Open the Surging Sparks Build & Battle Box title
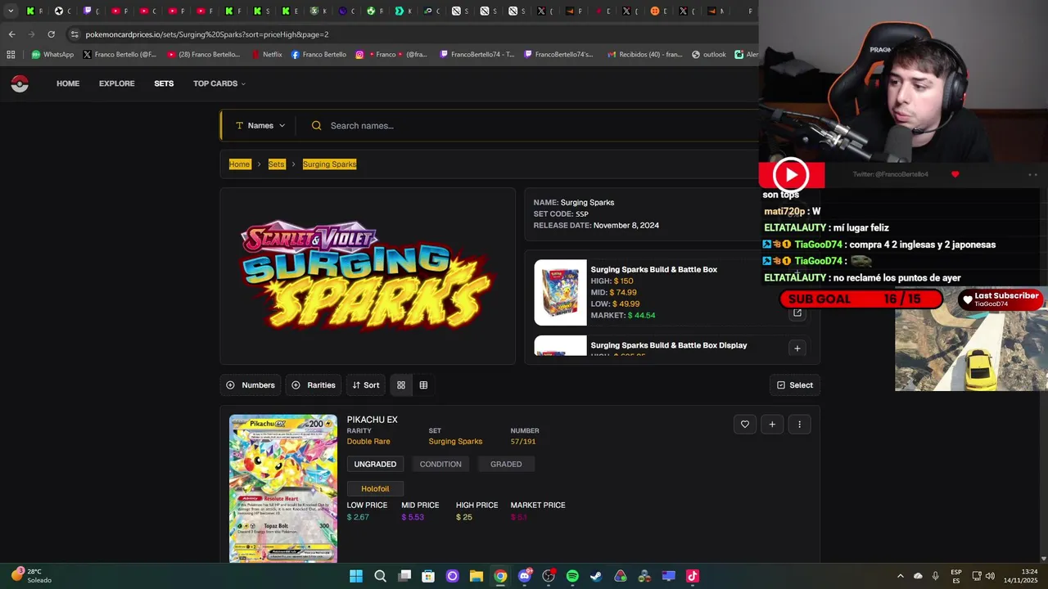The width and height of the screenshot is (1048, 589). tap(653, 270)
